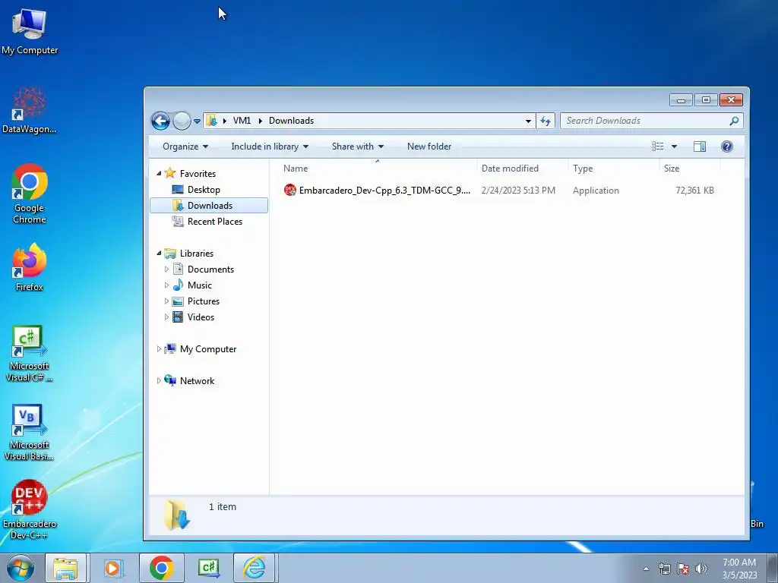Select the Embarcadero_Dev-Cpp installer file
The width and height of the screenshot is (778, 583).
click(384, 191)
